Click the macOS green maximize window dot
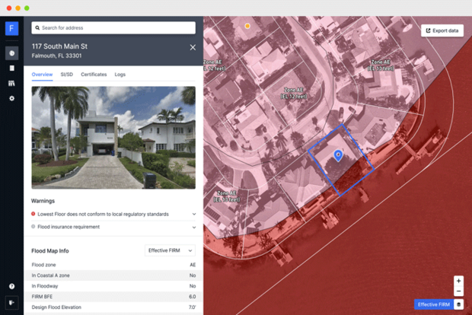 pyautogui.click(x=27, y=8)
